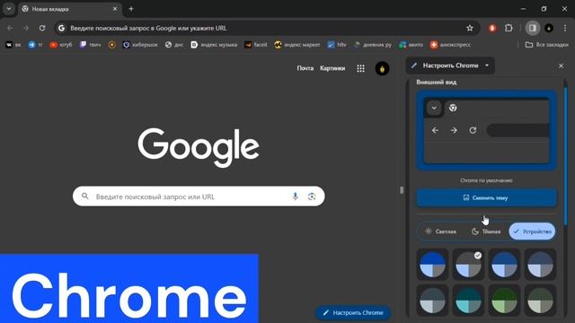575x323 pixels.
Task: Select the Новая вкладка tab
Action: (69, 9)
